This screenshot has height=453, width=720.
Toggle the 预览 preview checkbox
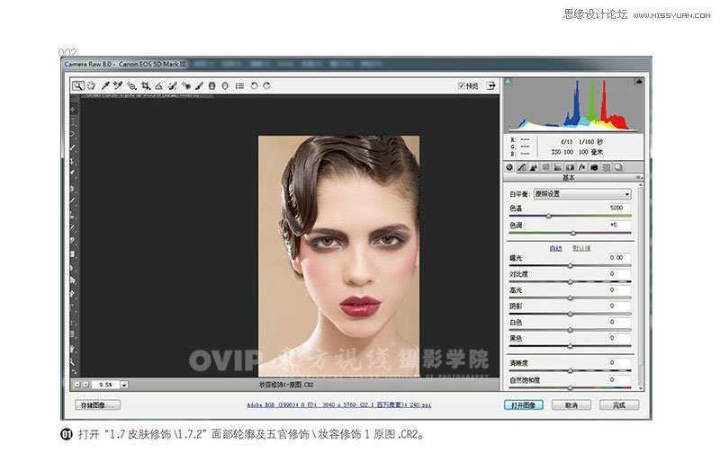[462, 85]
